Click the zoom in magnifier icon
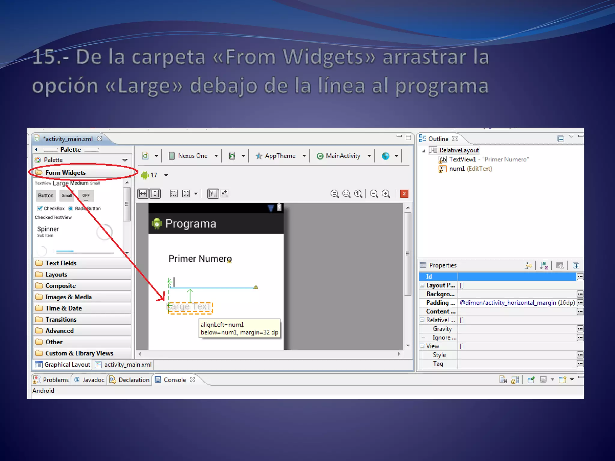Image resolution: width=615 pixels, height=461 pixels. pos(386,194)
